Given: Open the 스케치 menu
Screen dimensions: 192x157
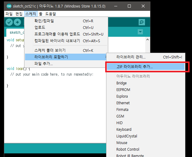Looking at the screenshot, I should coord(31,14).
